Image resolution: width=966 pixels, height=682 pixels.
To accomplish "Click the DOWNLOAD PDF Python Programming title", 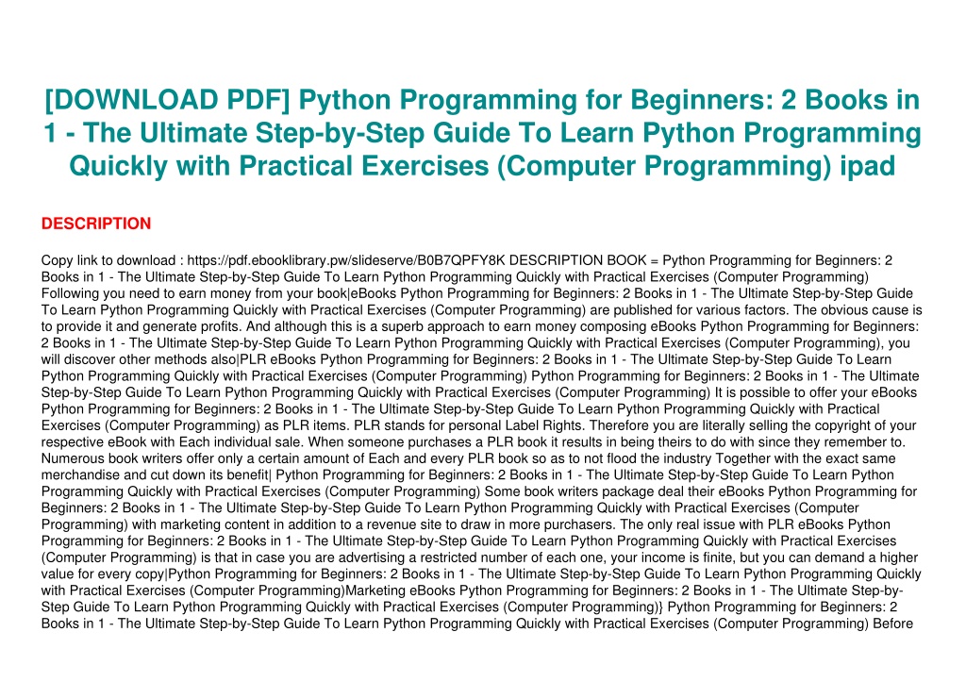I will pyautogui.click(x=482, y=132).
